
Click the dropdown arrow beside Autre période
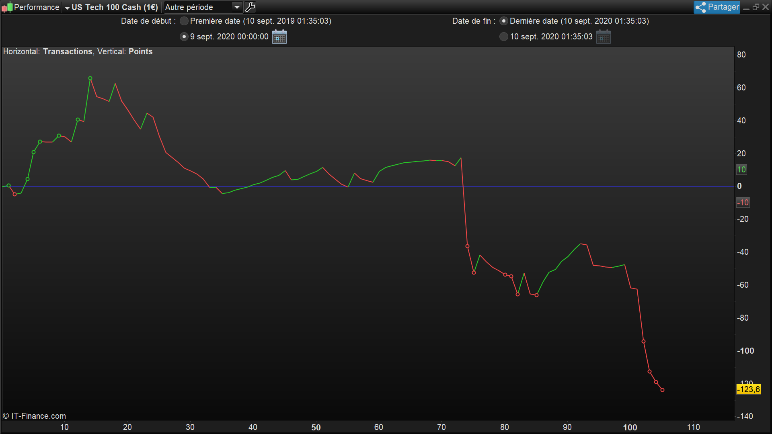(x=237, y=7)
